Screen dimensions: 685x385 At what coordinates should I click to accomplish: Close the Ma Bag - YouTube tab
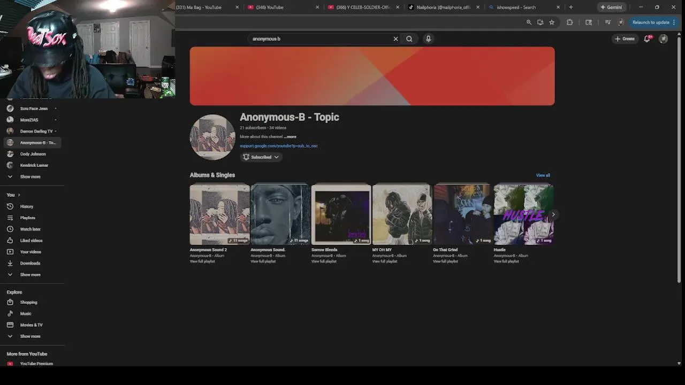[x=237, y=7]
